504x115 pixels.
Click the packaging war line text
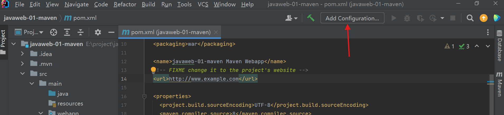point(194,44)
